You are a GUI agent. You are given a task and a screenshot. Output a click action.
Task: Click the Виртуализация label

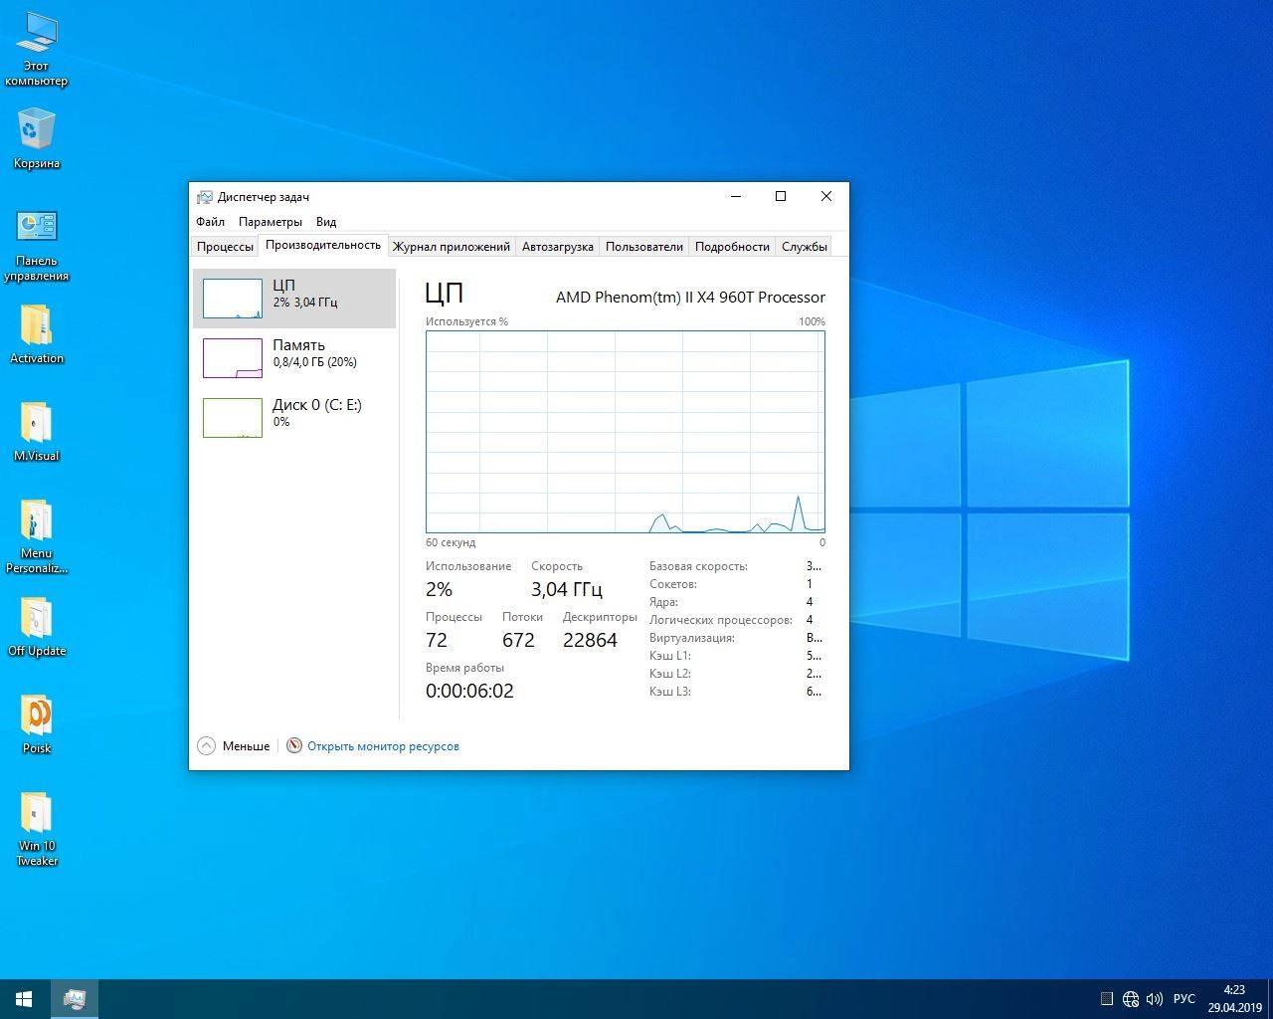tap(692, 638)
